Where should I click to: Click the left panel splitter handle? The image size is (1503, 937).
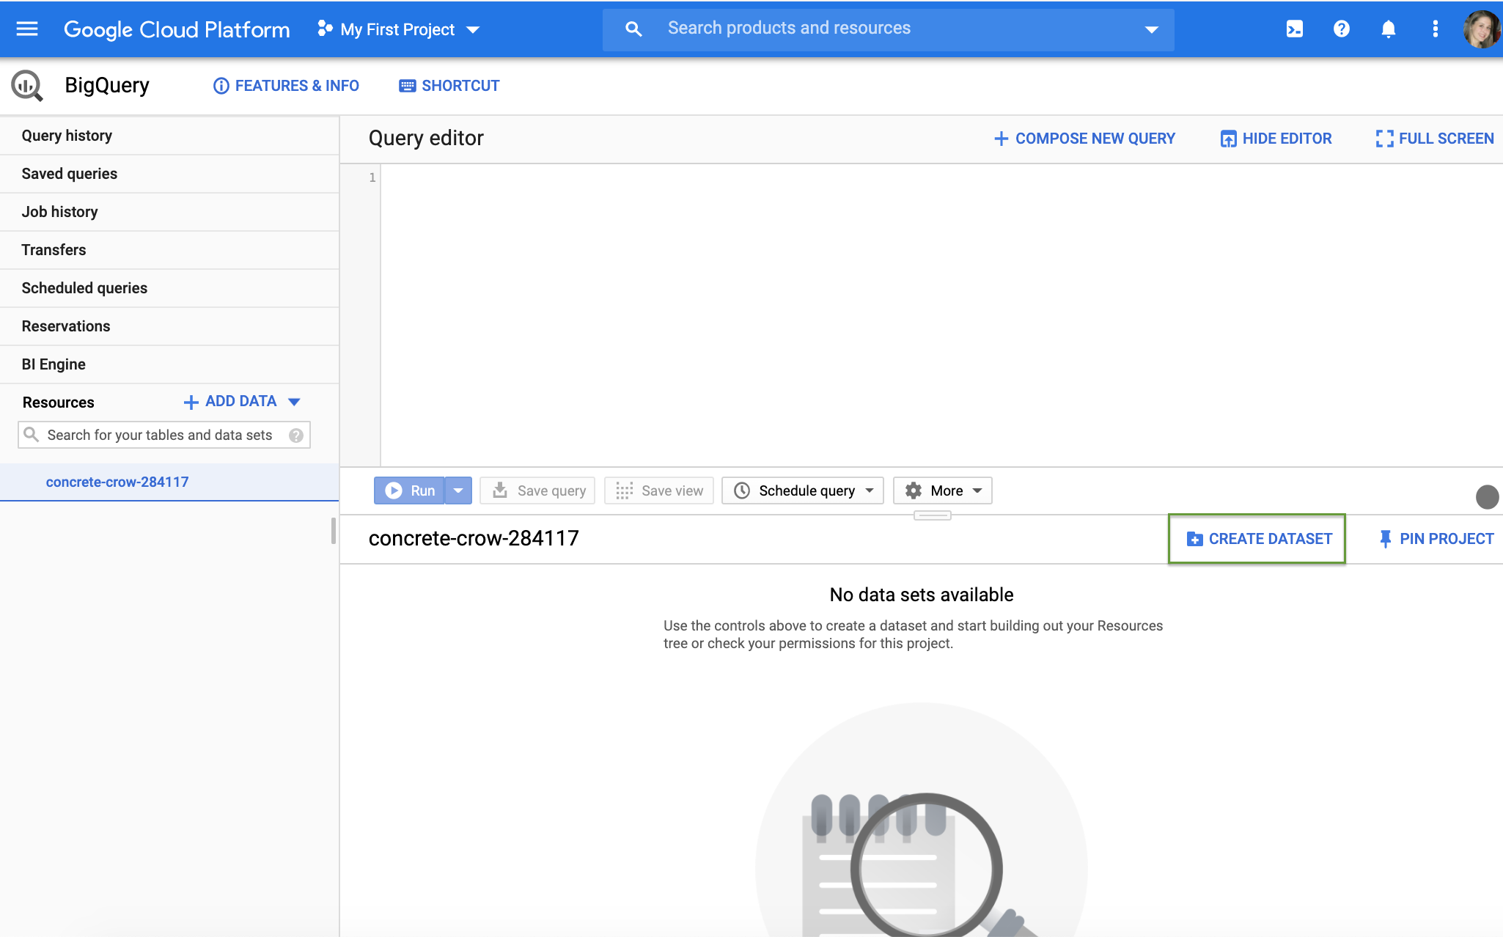coord(334,531)
